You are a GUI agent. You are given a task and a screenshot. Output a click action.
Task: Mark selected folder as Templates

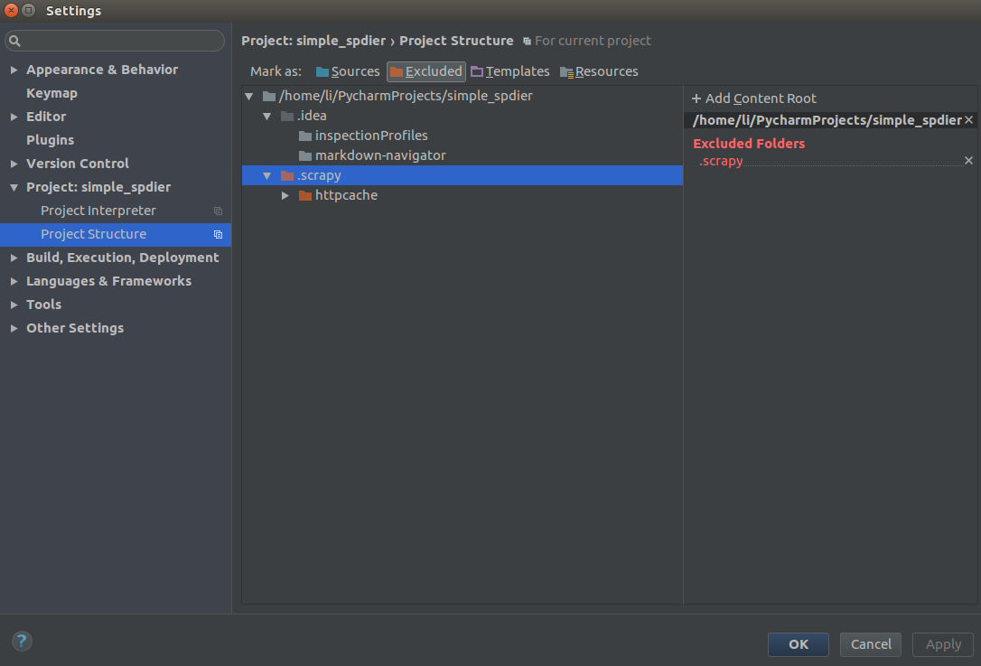[510, 70]
